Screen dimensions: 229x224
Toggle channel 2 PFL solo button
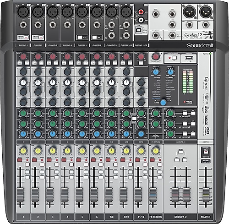click(x=42, y=164)
